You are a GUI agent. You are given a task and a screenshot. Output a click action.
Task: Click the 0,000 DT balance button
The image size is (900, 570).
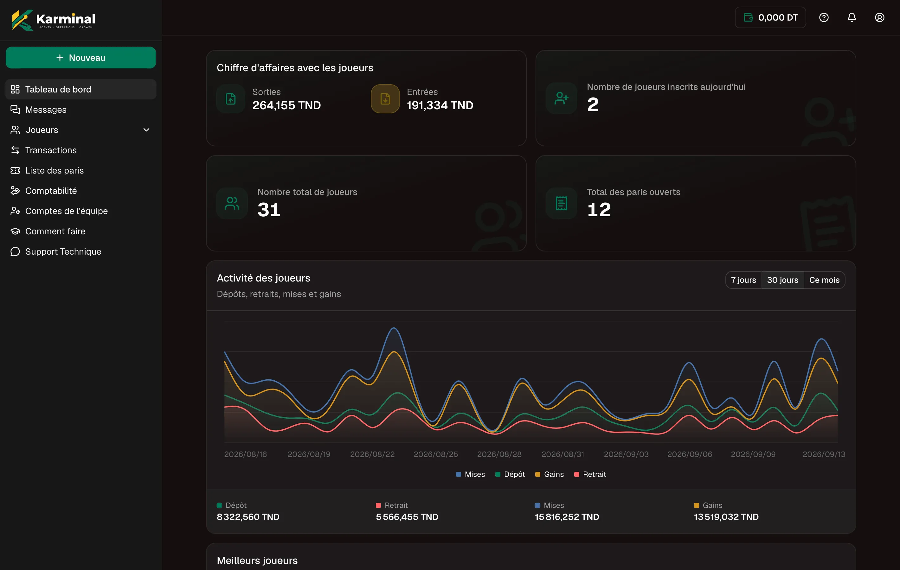point(770,17)
